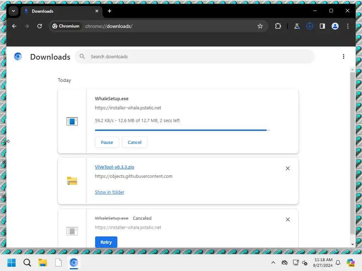Show hidden system tray icons

pos(273,263)
